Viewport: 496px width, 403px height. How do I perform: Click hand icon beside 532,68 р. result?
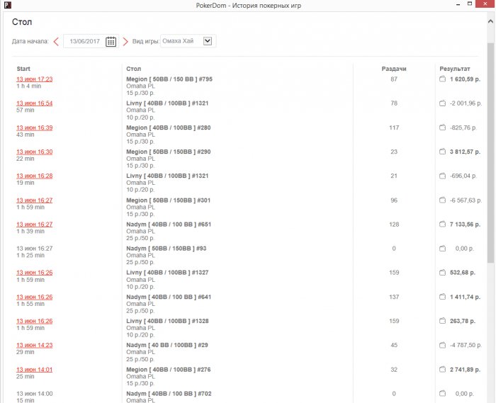(x=442, y=273)
